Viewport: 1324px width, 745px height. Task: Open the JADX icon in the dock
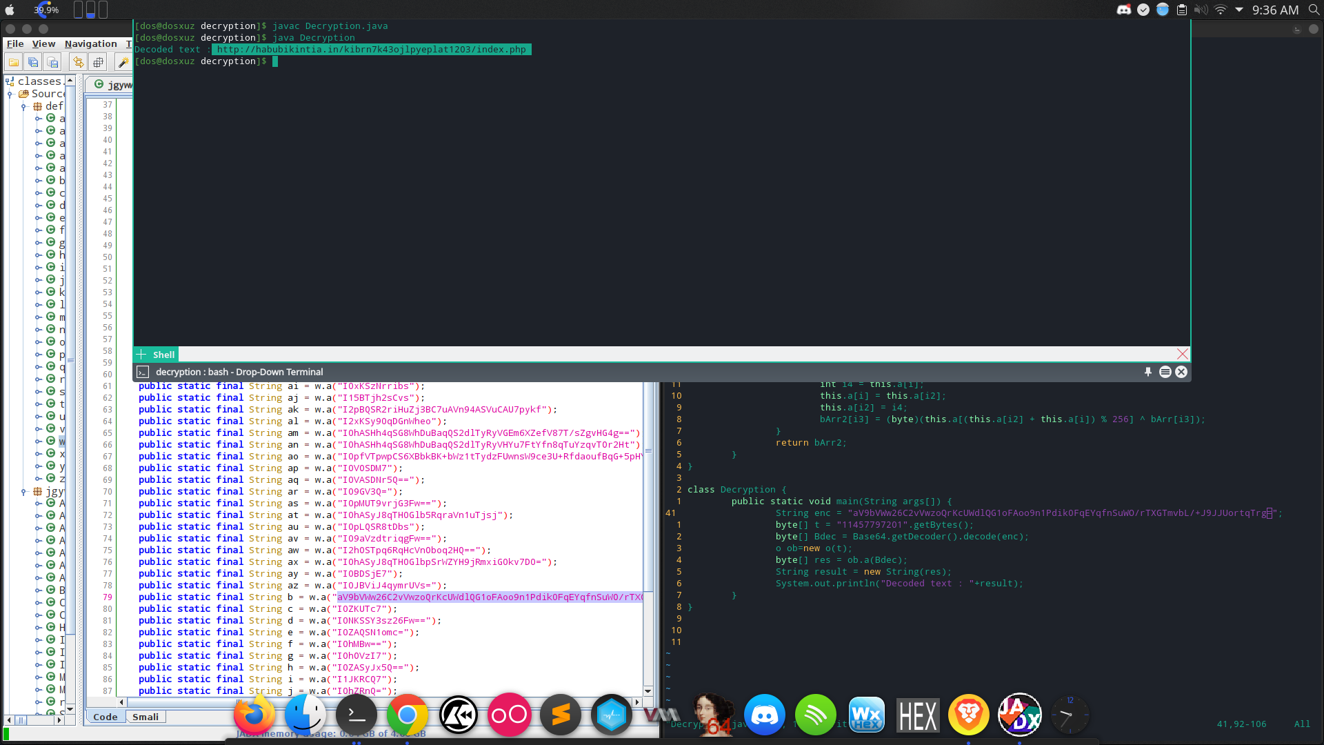[x=1019, y=715]
